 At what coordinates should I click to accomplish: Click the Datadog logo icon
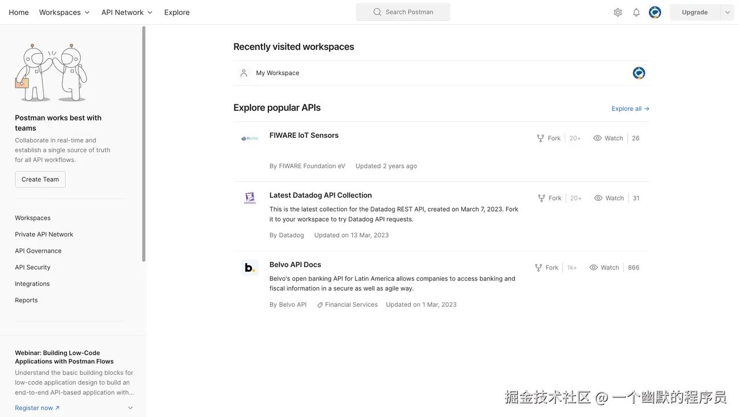click(249, 198)
